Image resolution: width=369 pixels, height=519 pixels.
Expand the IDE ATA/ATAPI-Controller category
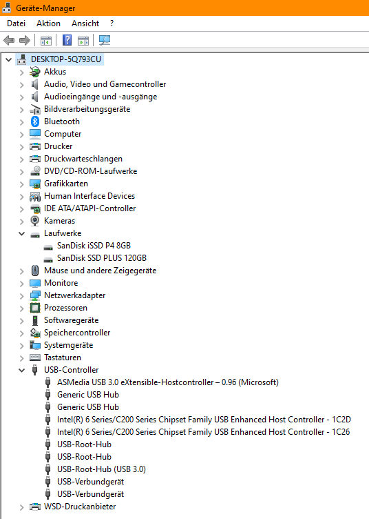pos(22,209)
